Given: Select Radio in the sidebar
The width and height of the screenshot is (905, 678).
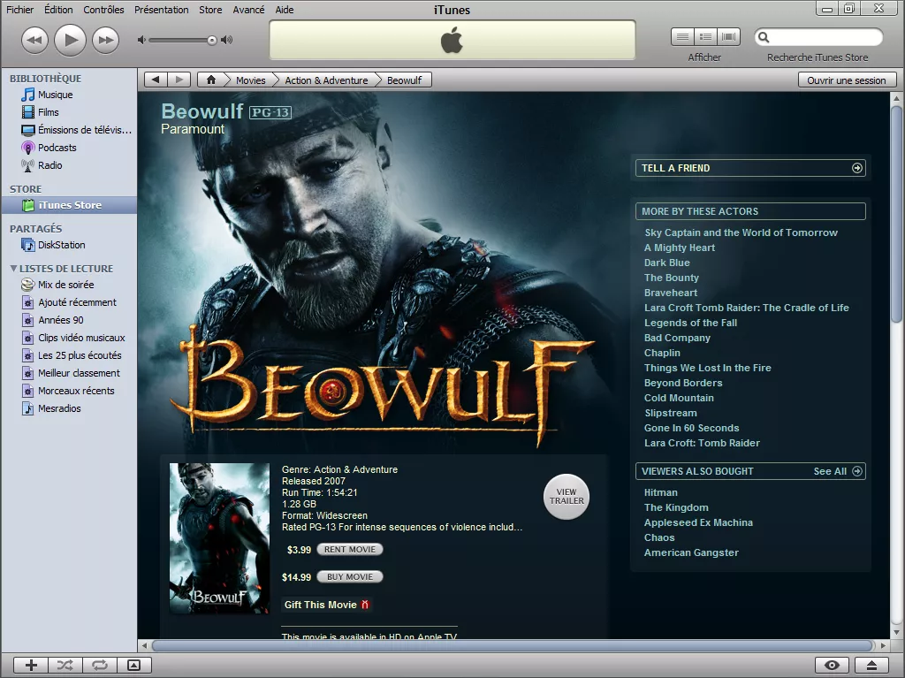Looking at the screenshot, I should click(x=69, y=165).
